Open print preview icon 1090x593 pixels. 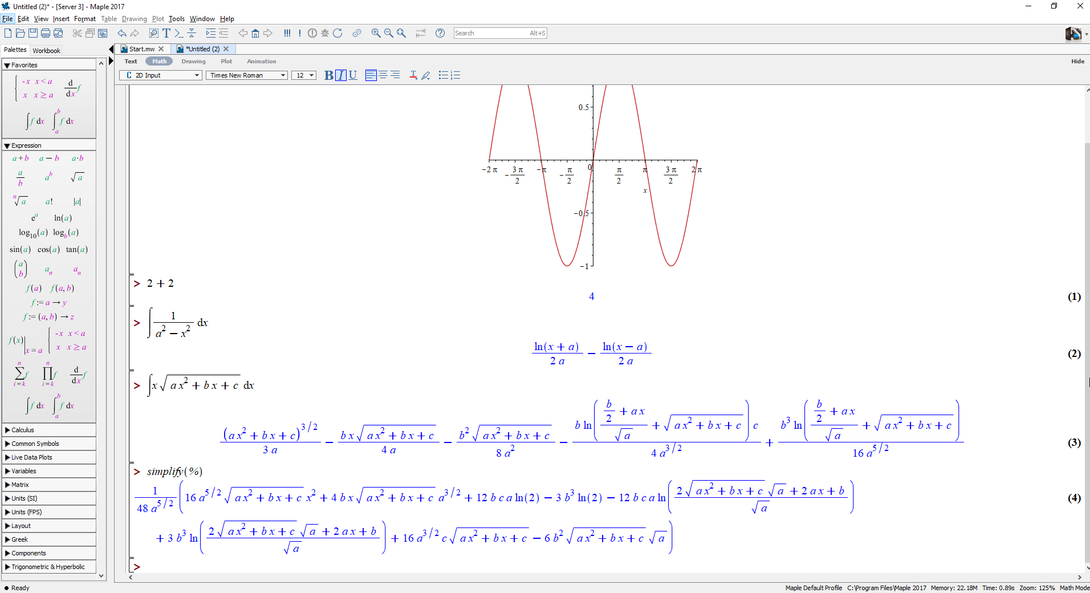(x=58, y=33)
